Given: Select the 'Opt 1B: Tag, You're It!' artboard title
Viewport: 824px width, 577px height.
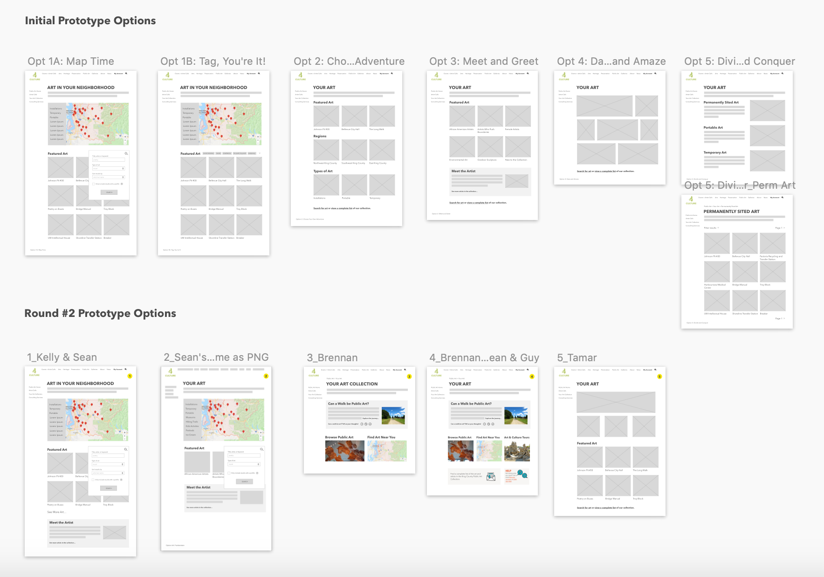Looking at the screenshot, I should pyautogui.click(x=213, y=62).
